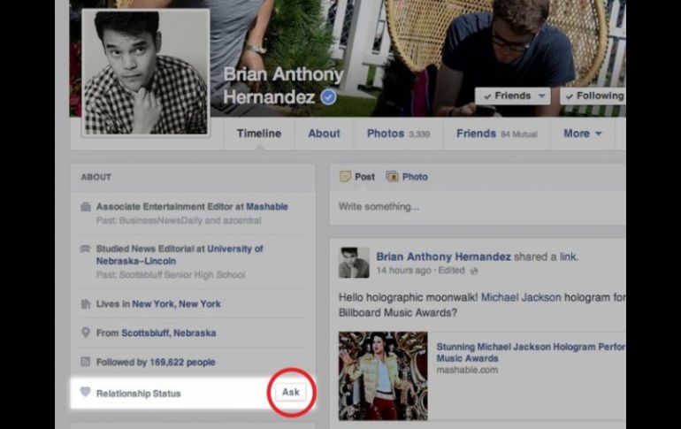681x429 pixels.
Task: Toggle the Following button
Action: 593,96
